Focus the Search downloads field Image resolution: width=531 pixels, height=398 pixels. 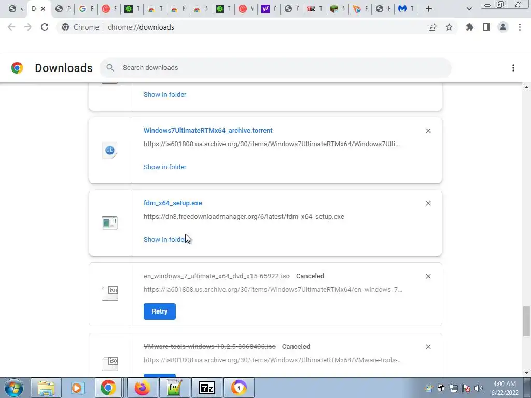pyautogui.click(x=275, y=68)
